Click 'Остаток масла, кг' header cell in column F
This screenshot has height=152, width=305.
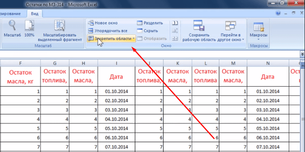20,76
